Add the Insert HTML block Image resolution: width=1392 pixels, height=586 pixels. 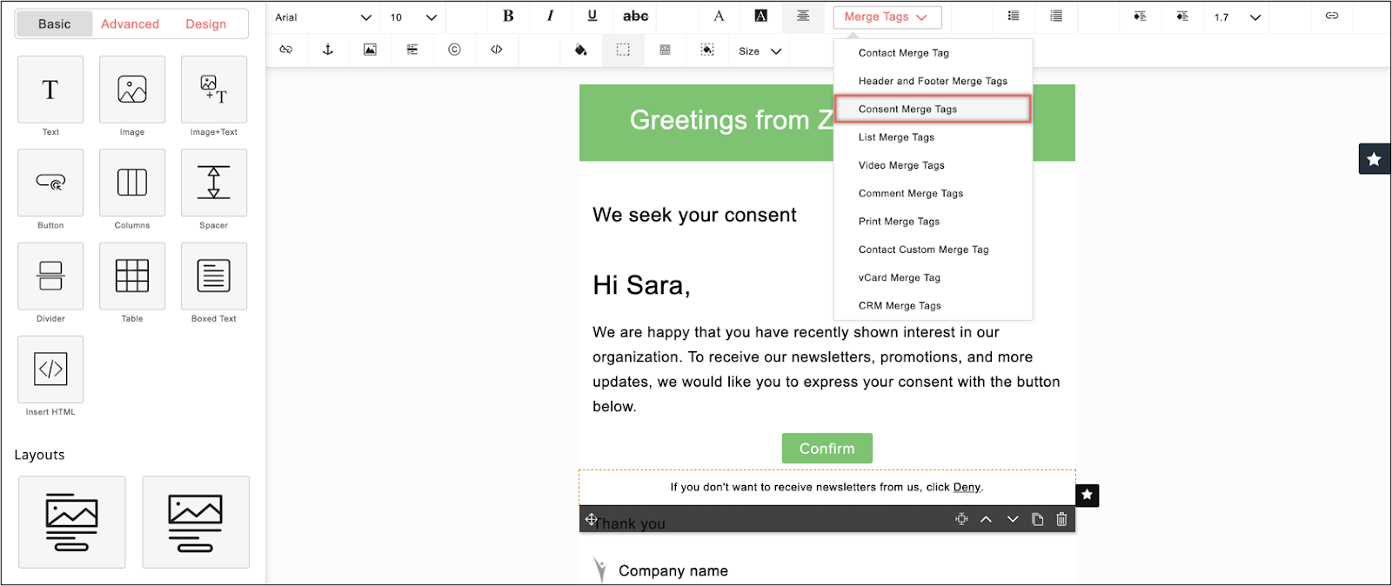coord(50,369)
